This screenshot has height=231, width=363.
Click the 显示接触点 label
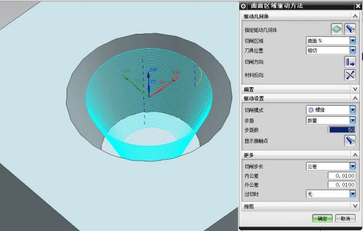pyautogui.click(x=256, y=141)
